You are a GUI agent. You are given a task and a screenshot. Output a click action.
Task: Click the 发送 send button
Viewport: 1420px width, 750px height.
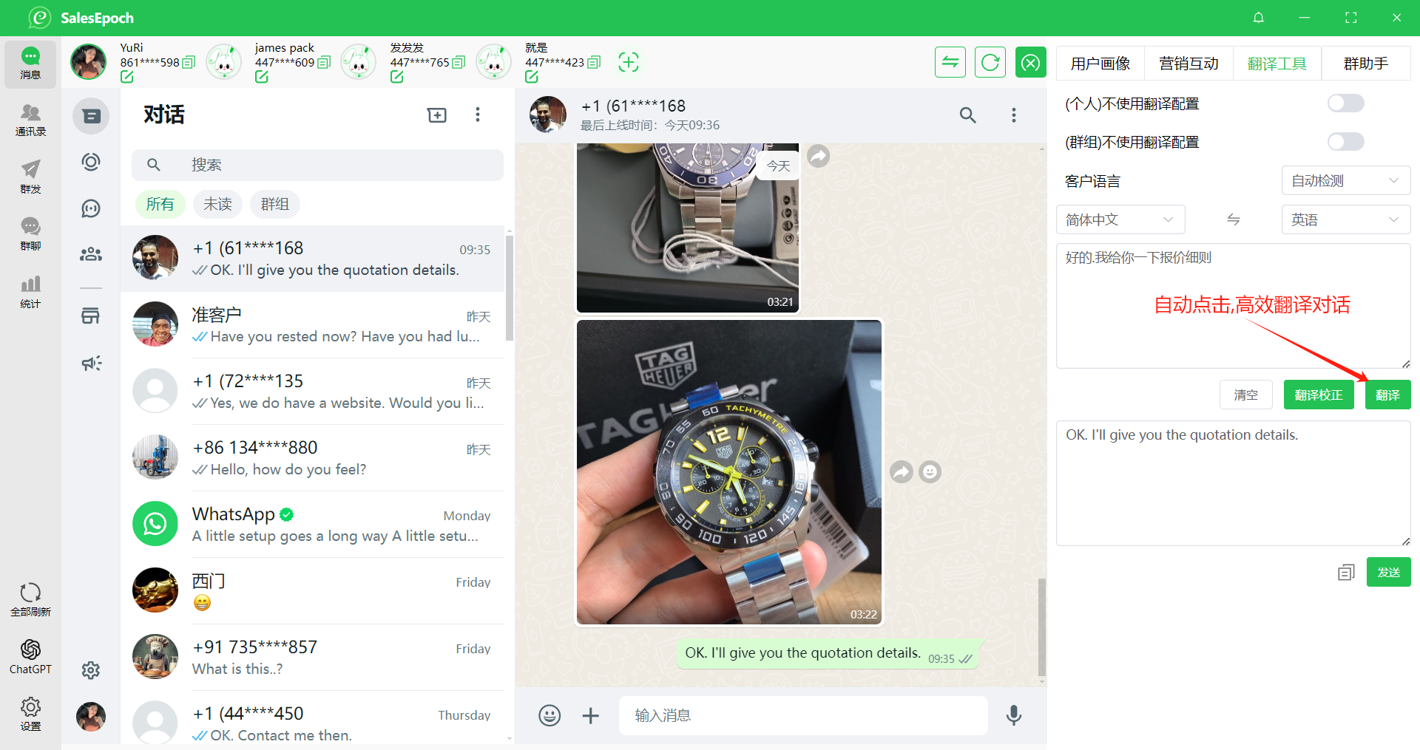pyautogui.click(x=1388, y=572)
